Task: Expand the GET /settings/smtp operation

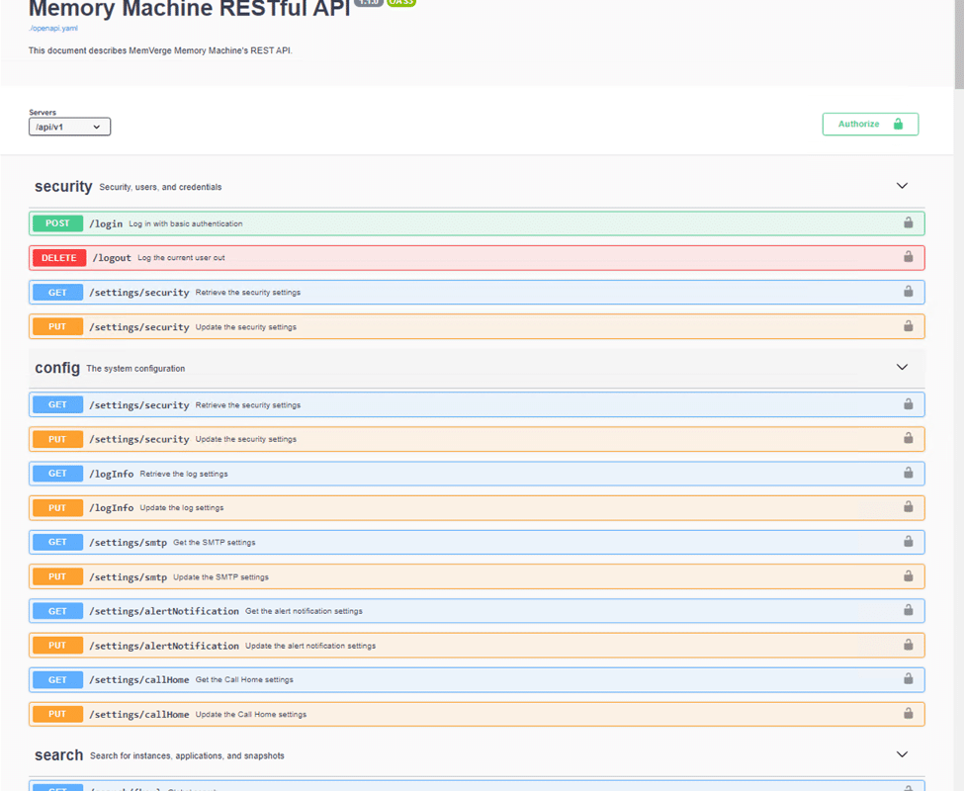Action: (477, 542)
